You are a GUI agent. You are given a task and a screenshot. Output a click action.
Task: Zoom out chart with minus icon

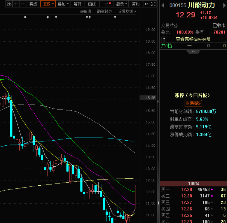pos(23,4)
